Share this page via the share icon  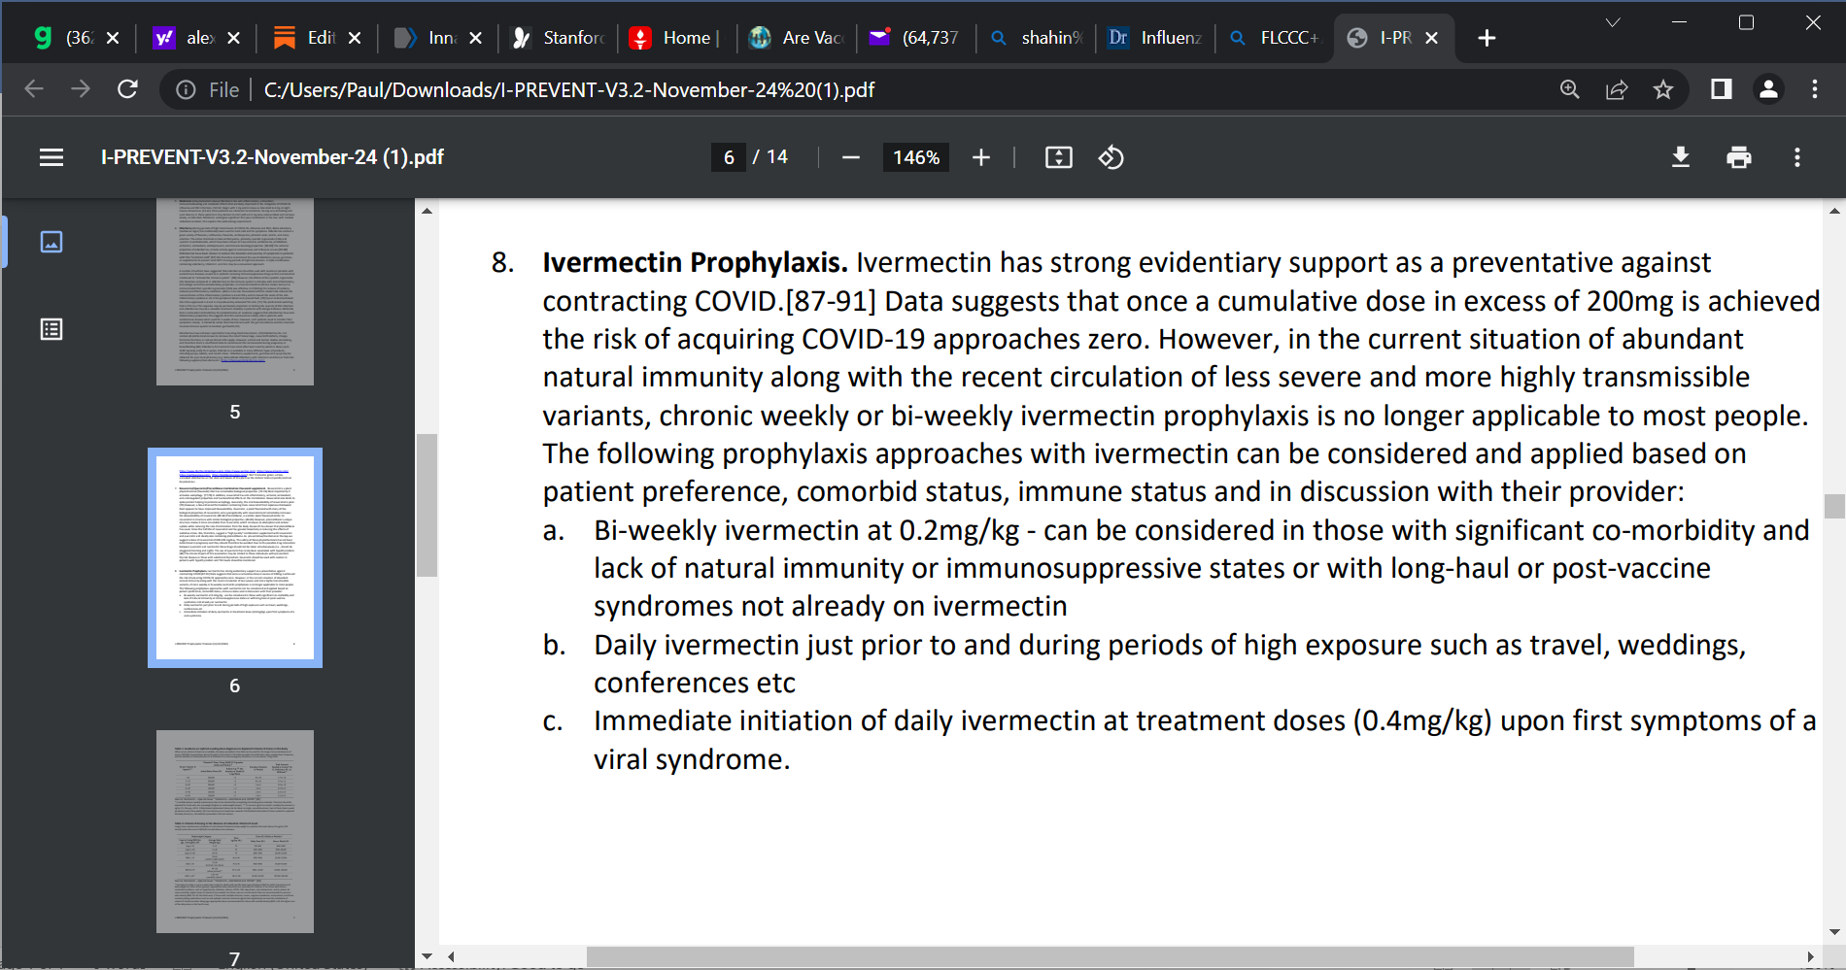click(x=1617, y=89)
